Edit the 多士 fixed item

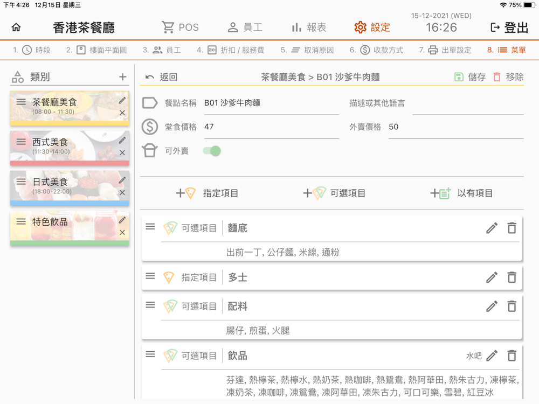click(x=492, y=277)
